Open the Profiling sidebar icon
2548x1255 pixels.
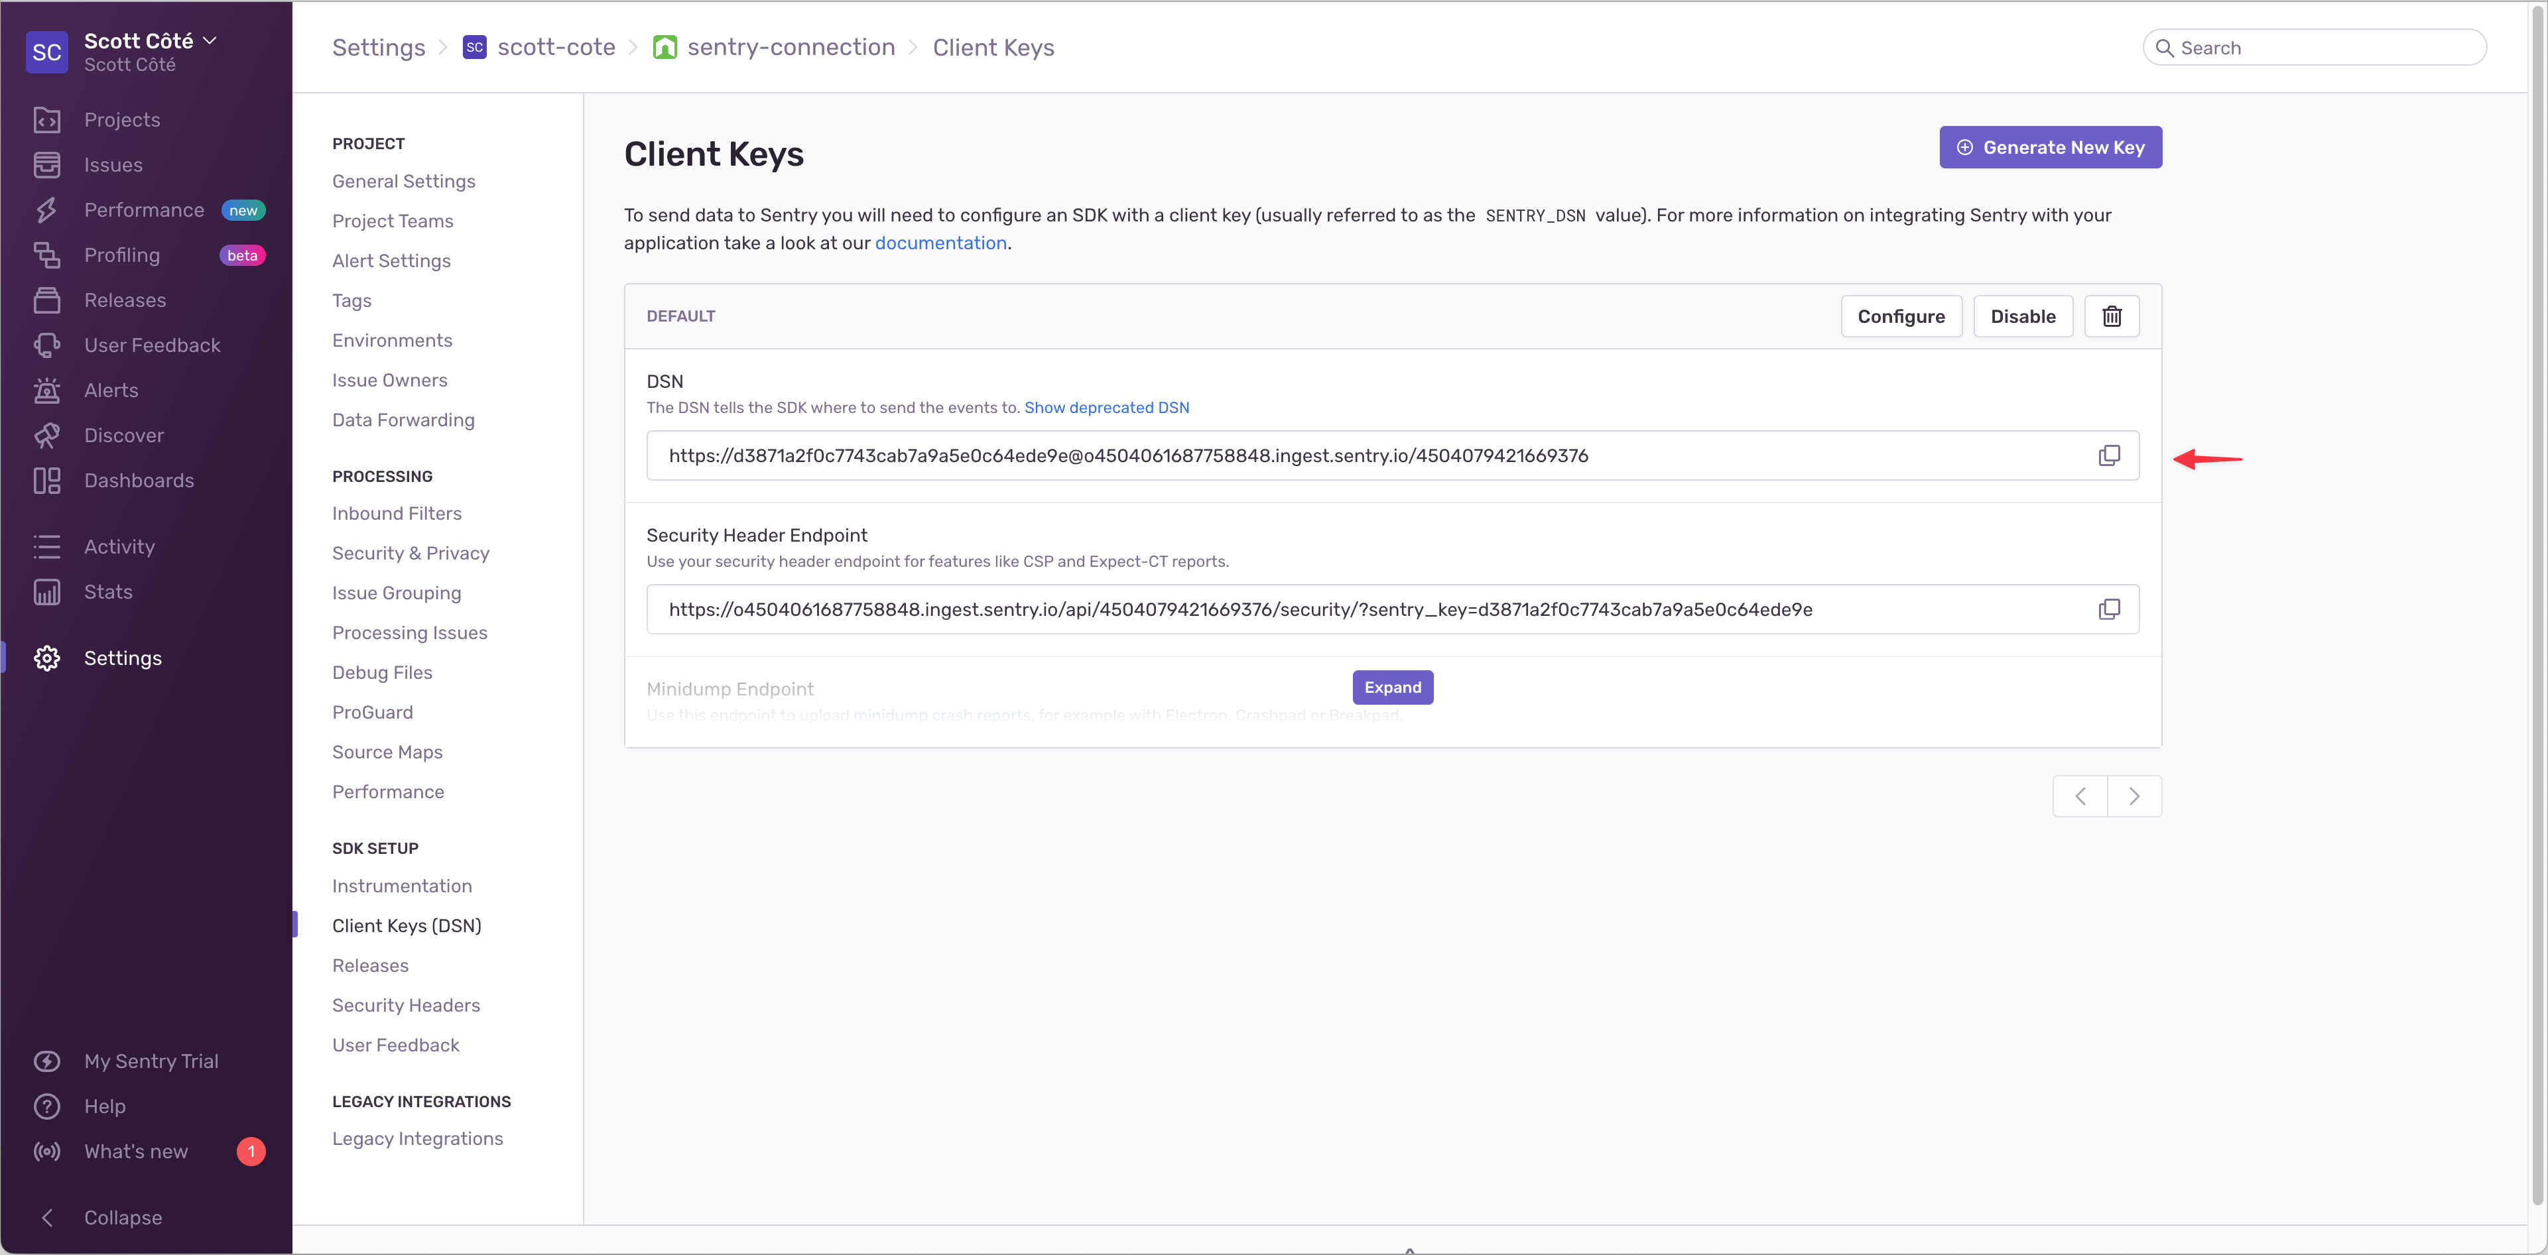tap(46, 255)
